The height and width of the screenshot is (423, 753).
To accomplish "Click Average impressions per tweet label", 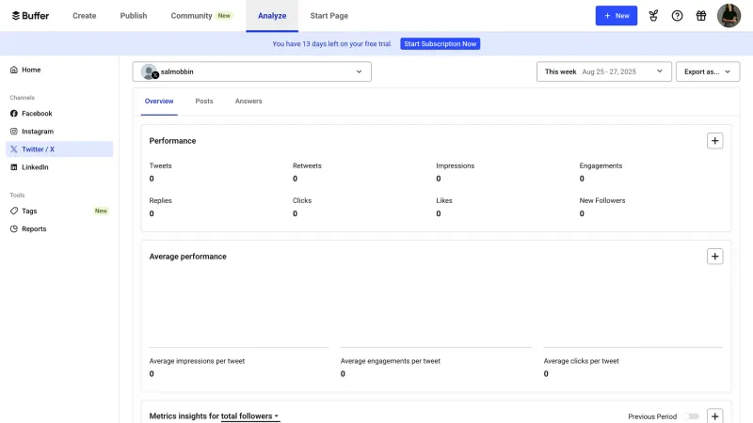I will (x=197, y=361).
